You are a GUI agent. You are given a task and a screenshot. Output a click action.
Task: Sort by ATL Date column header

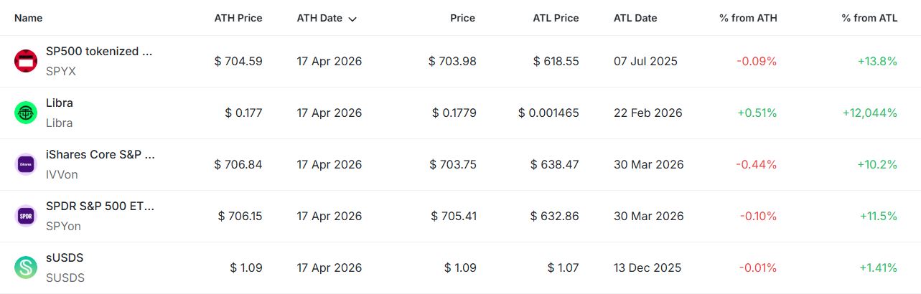[635, 18]
